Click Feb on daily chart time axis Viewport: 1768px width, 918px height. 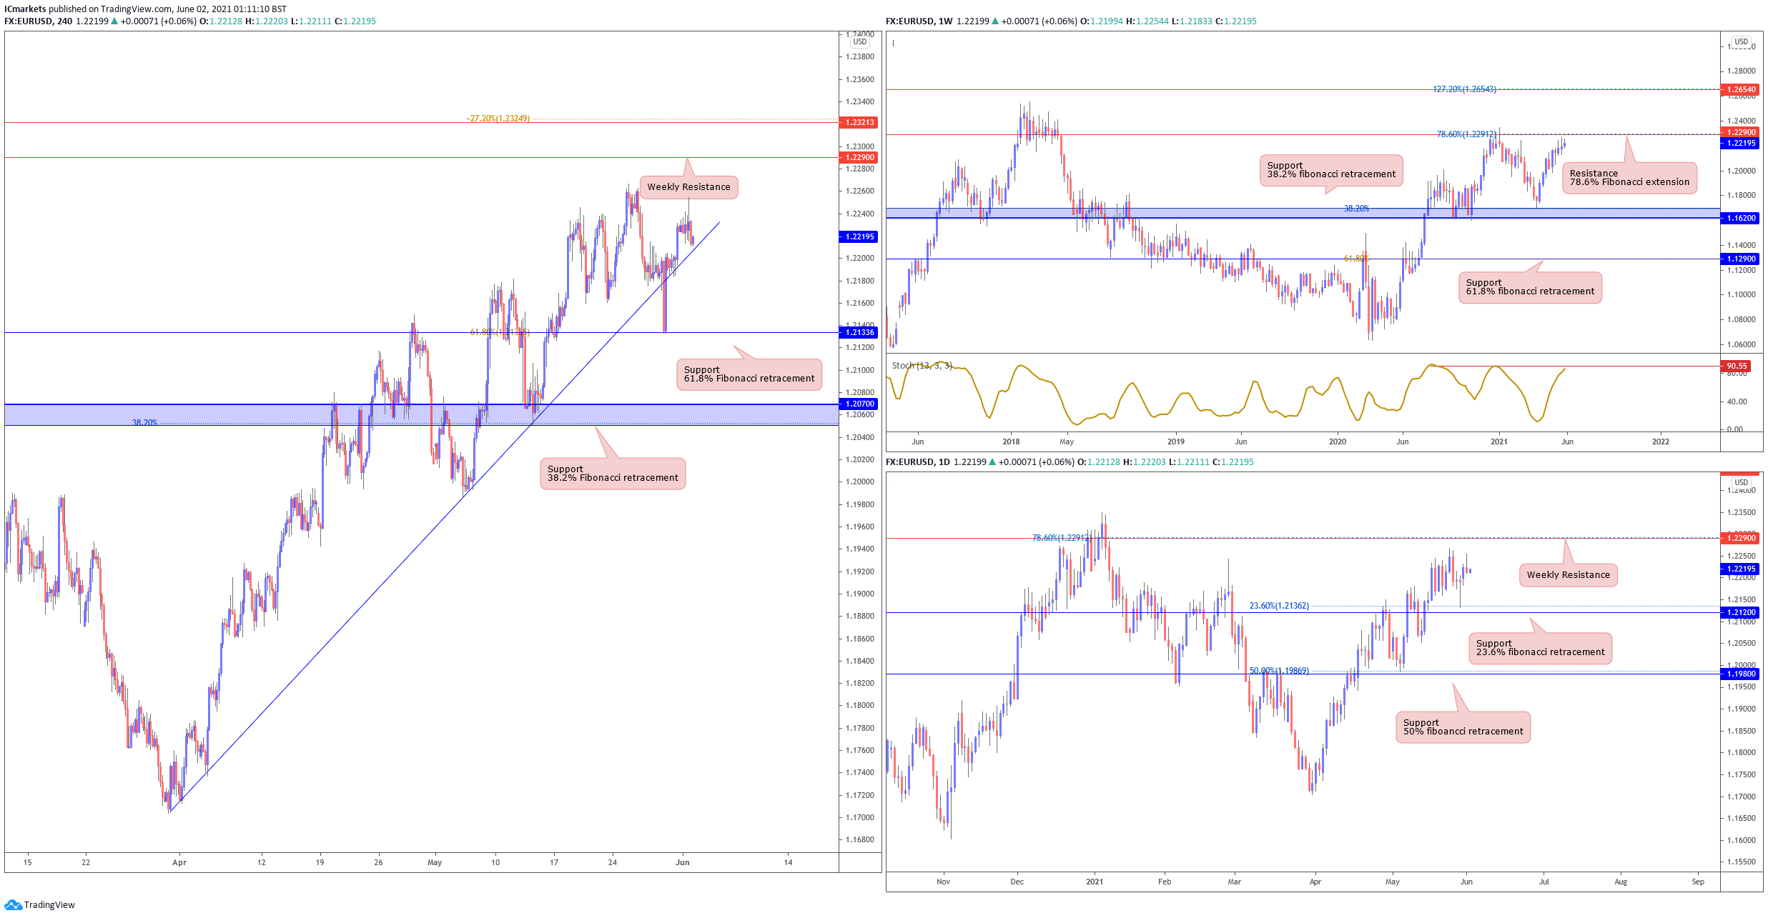click(x=1165, y=882)
